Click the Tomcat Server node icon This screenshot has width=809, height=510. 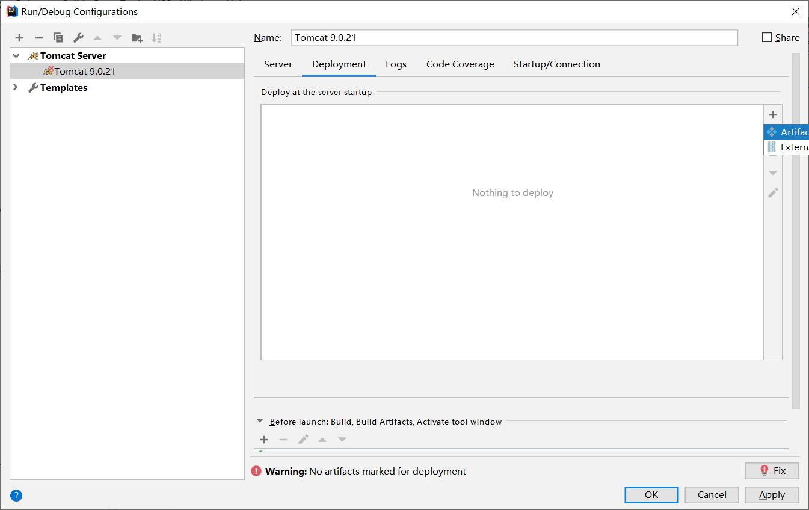click(33, 55)
